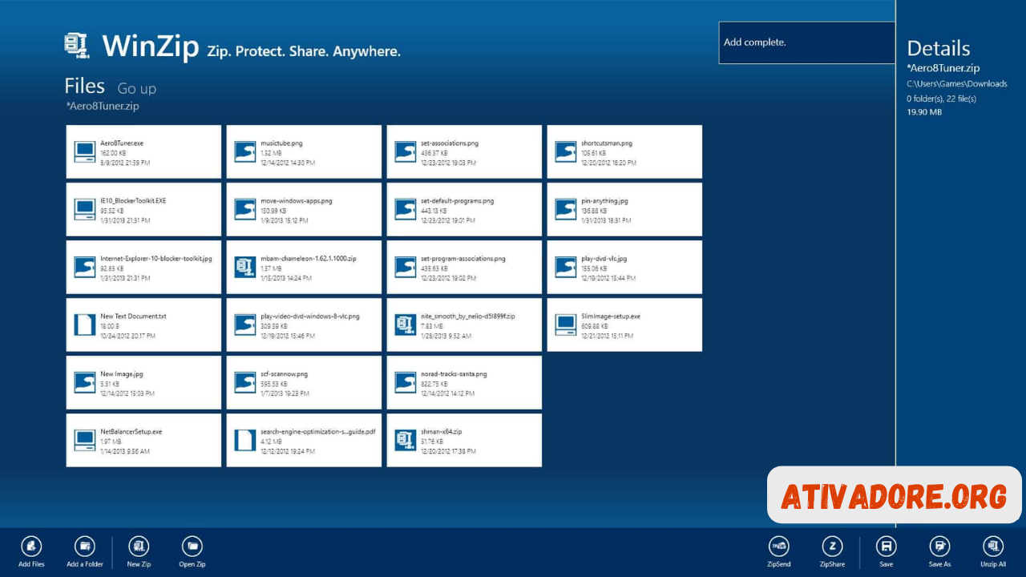
Task: Select the set-associations.png tile
Action: [464, 151]
